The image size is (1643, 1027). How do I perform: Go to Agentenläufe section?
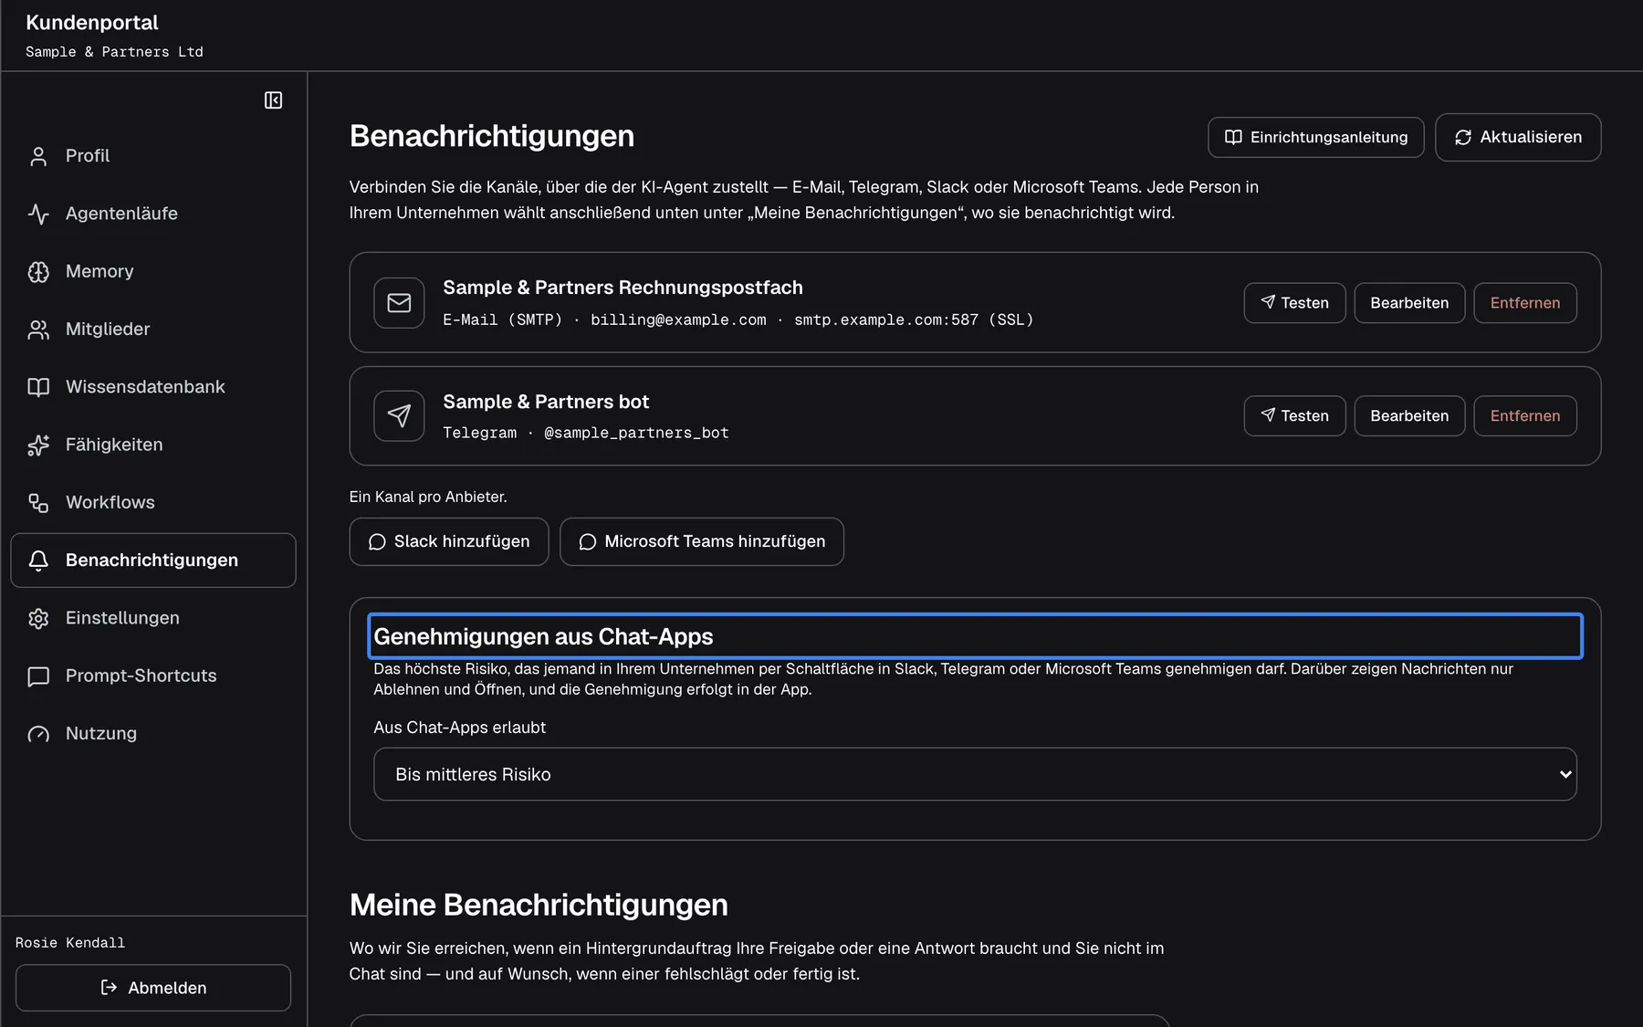(x=153, y=214)
